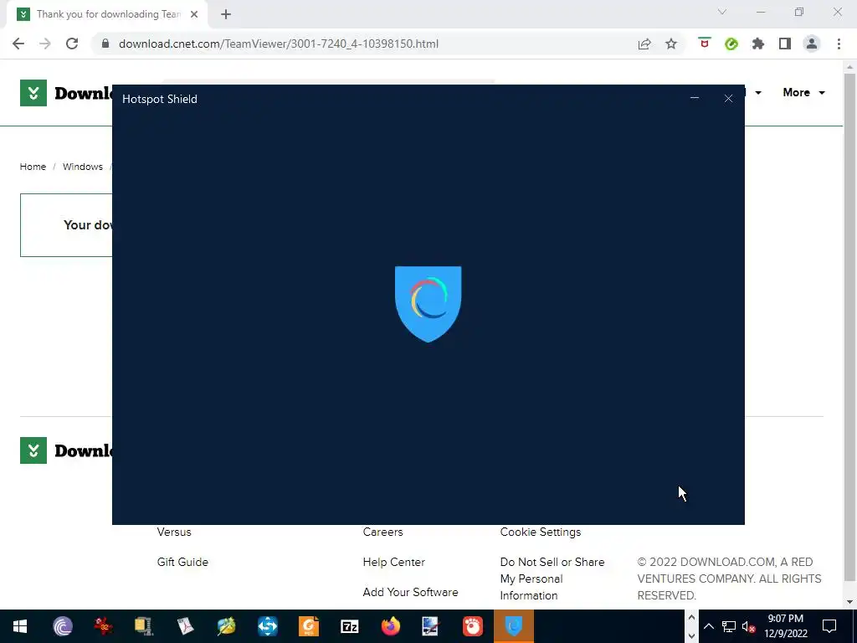Bookmark this page with the star
The height and width of the screenshot is (643, 857).
click(x=671, y=44)
